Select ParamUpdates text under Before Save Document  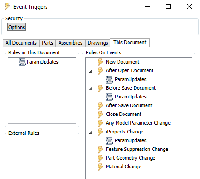pos(130,97)
